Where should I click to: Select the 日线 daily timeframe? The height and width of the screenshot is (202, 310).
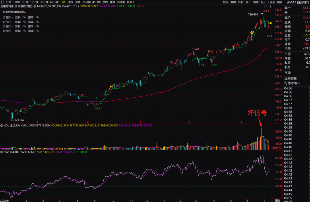click(63, 2)
